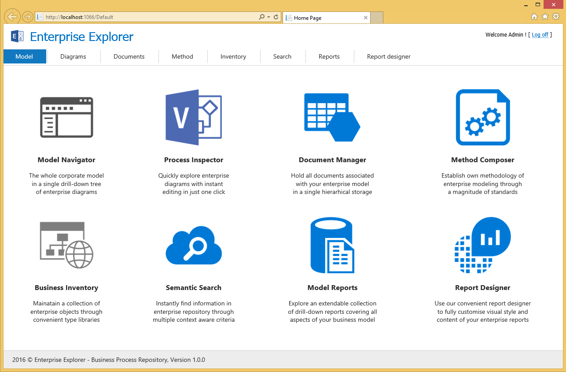The image size is (566, 372).
Task: Expand the address bar dropdown arrow
Action: tap(268, 17)
